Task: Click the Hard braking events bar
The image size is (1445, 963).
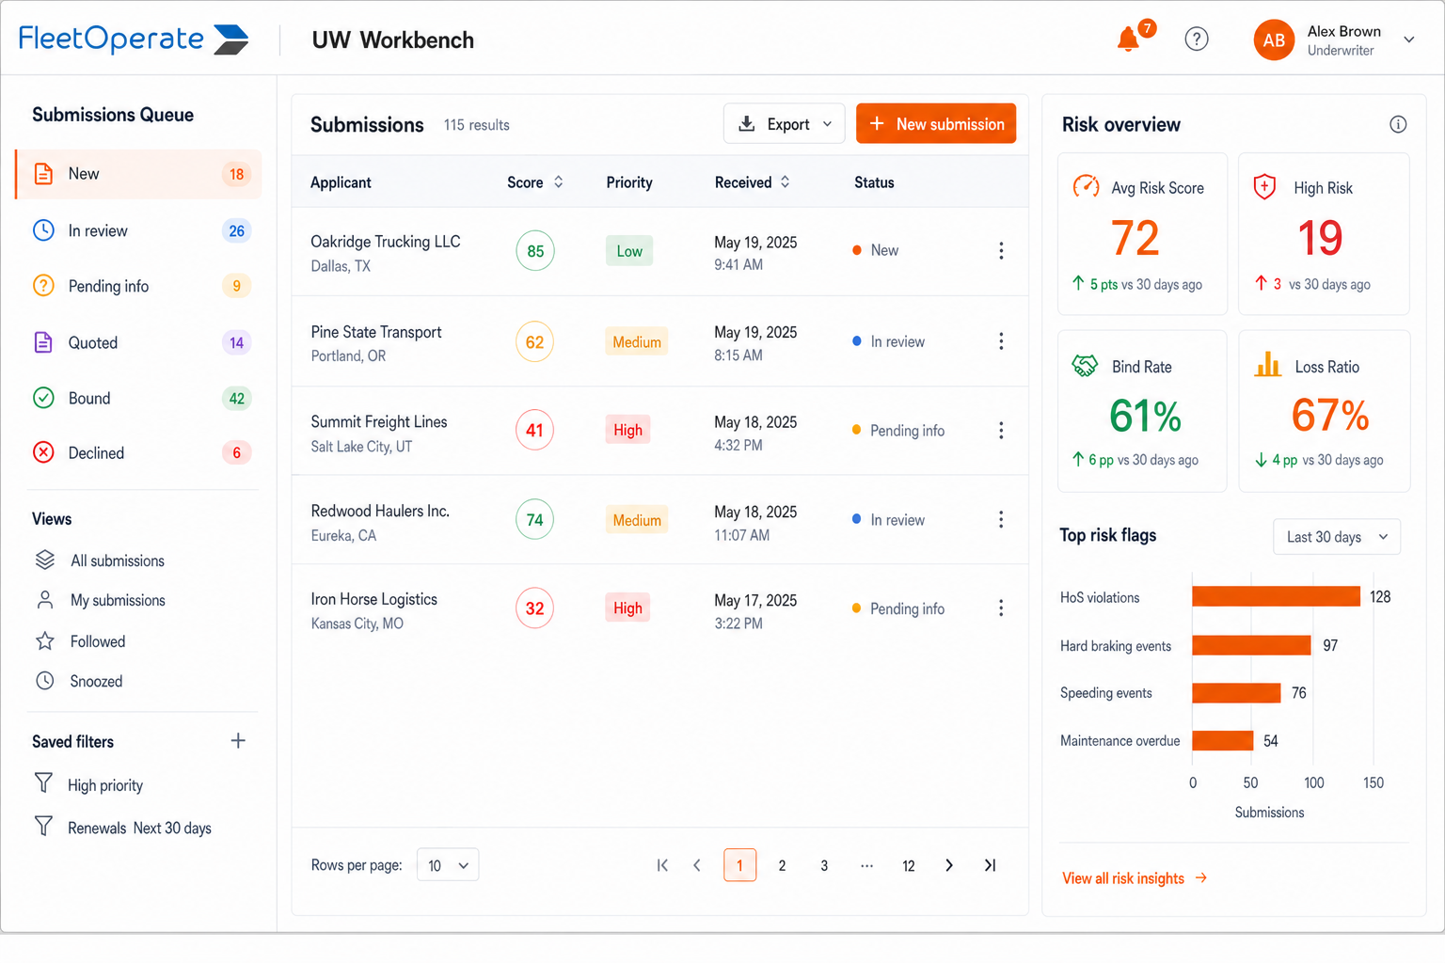Action: (1251, 645)
